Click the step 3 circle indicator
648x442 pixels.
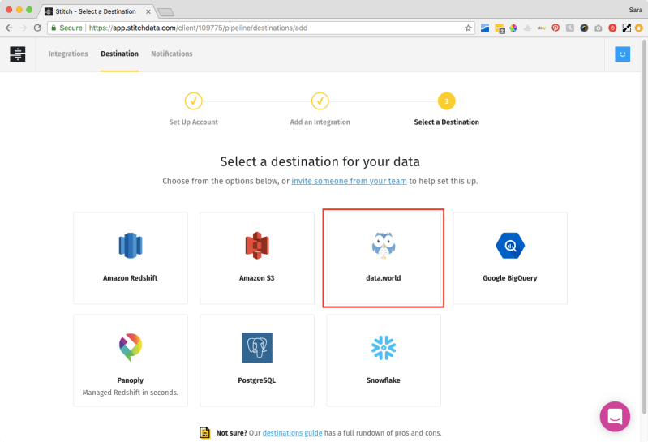click(x=446, y=101)
